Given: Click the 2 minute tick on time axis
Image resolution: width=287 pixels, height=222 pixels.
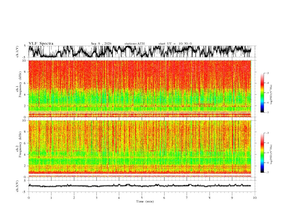Looking at the screenshot, I should coord(74,198).
